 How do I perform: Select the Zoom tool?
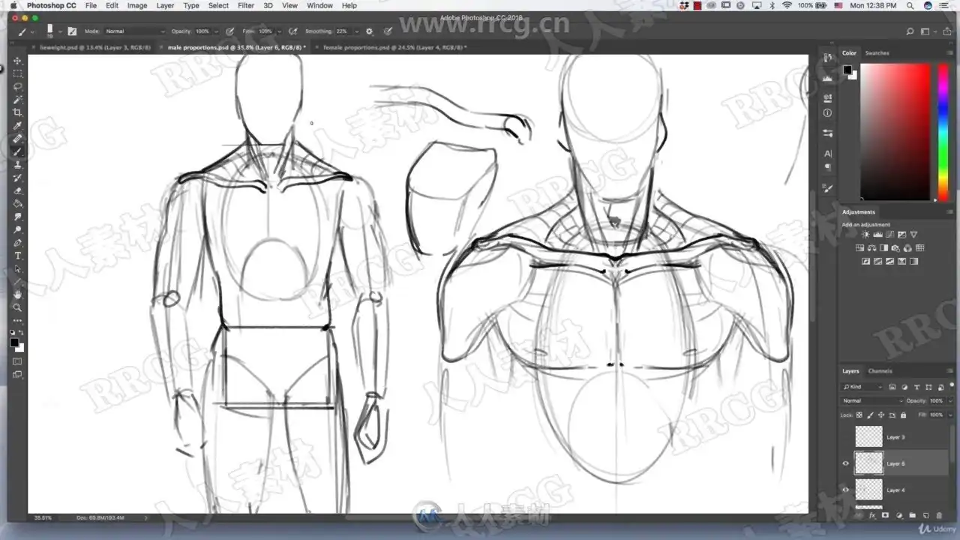tap(17, 307)
